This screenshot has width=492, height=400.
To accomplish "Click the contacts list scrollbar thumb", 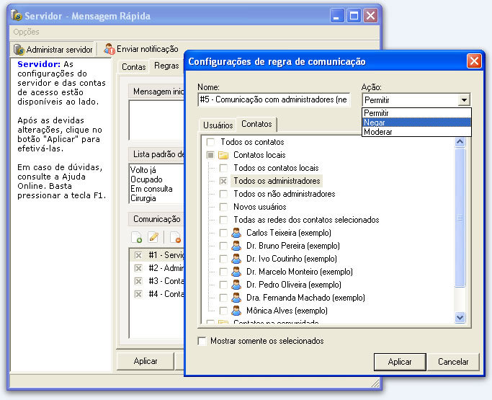I will coord(460,217).
